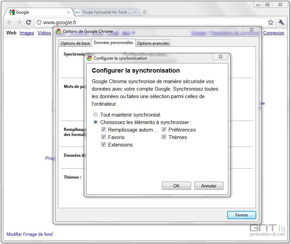Click the Google favicon on the first tab
Screen dimensions: 291x244
[x=12, y=12]
